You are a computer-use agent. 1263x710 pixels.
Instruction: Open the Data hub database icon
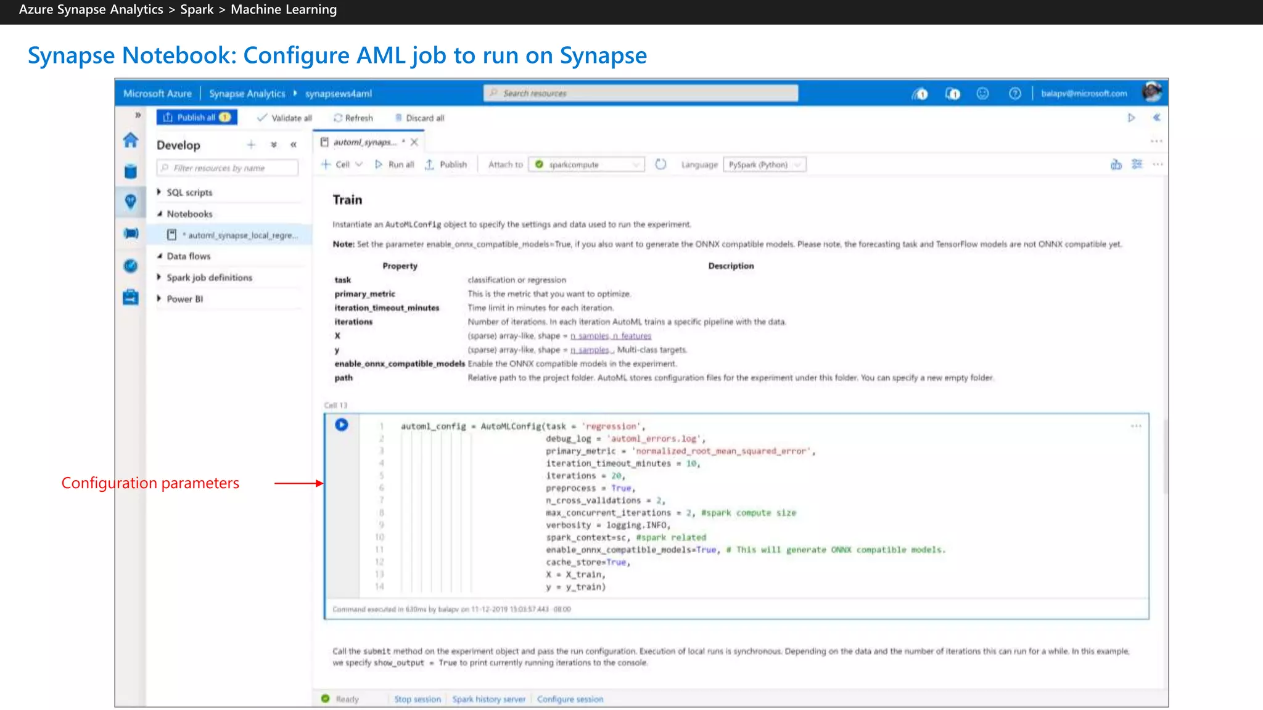(130, 171)
